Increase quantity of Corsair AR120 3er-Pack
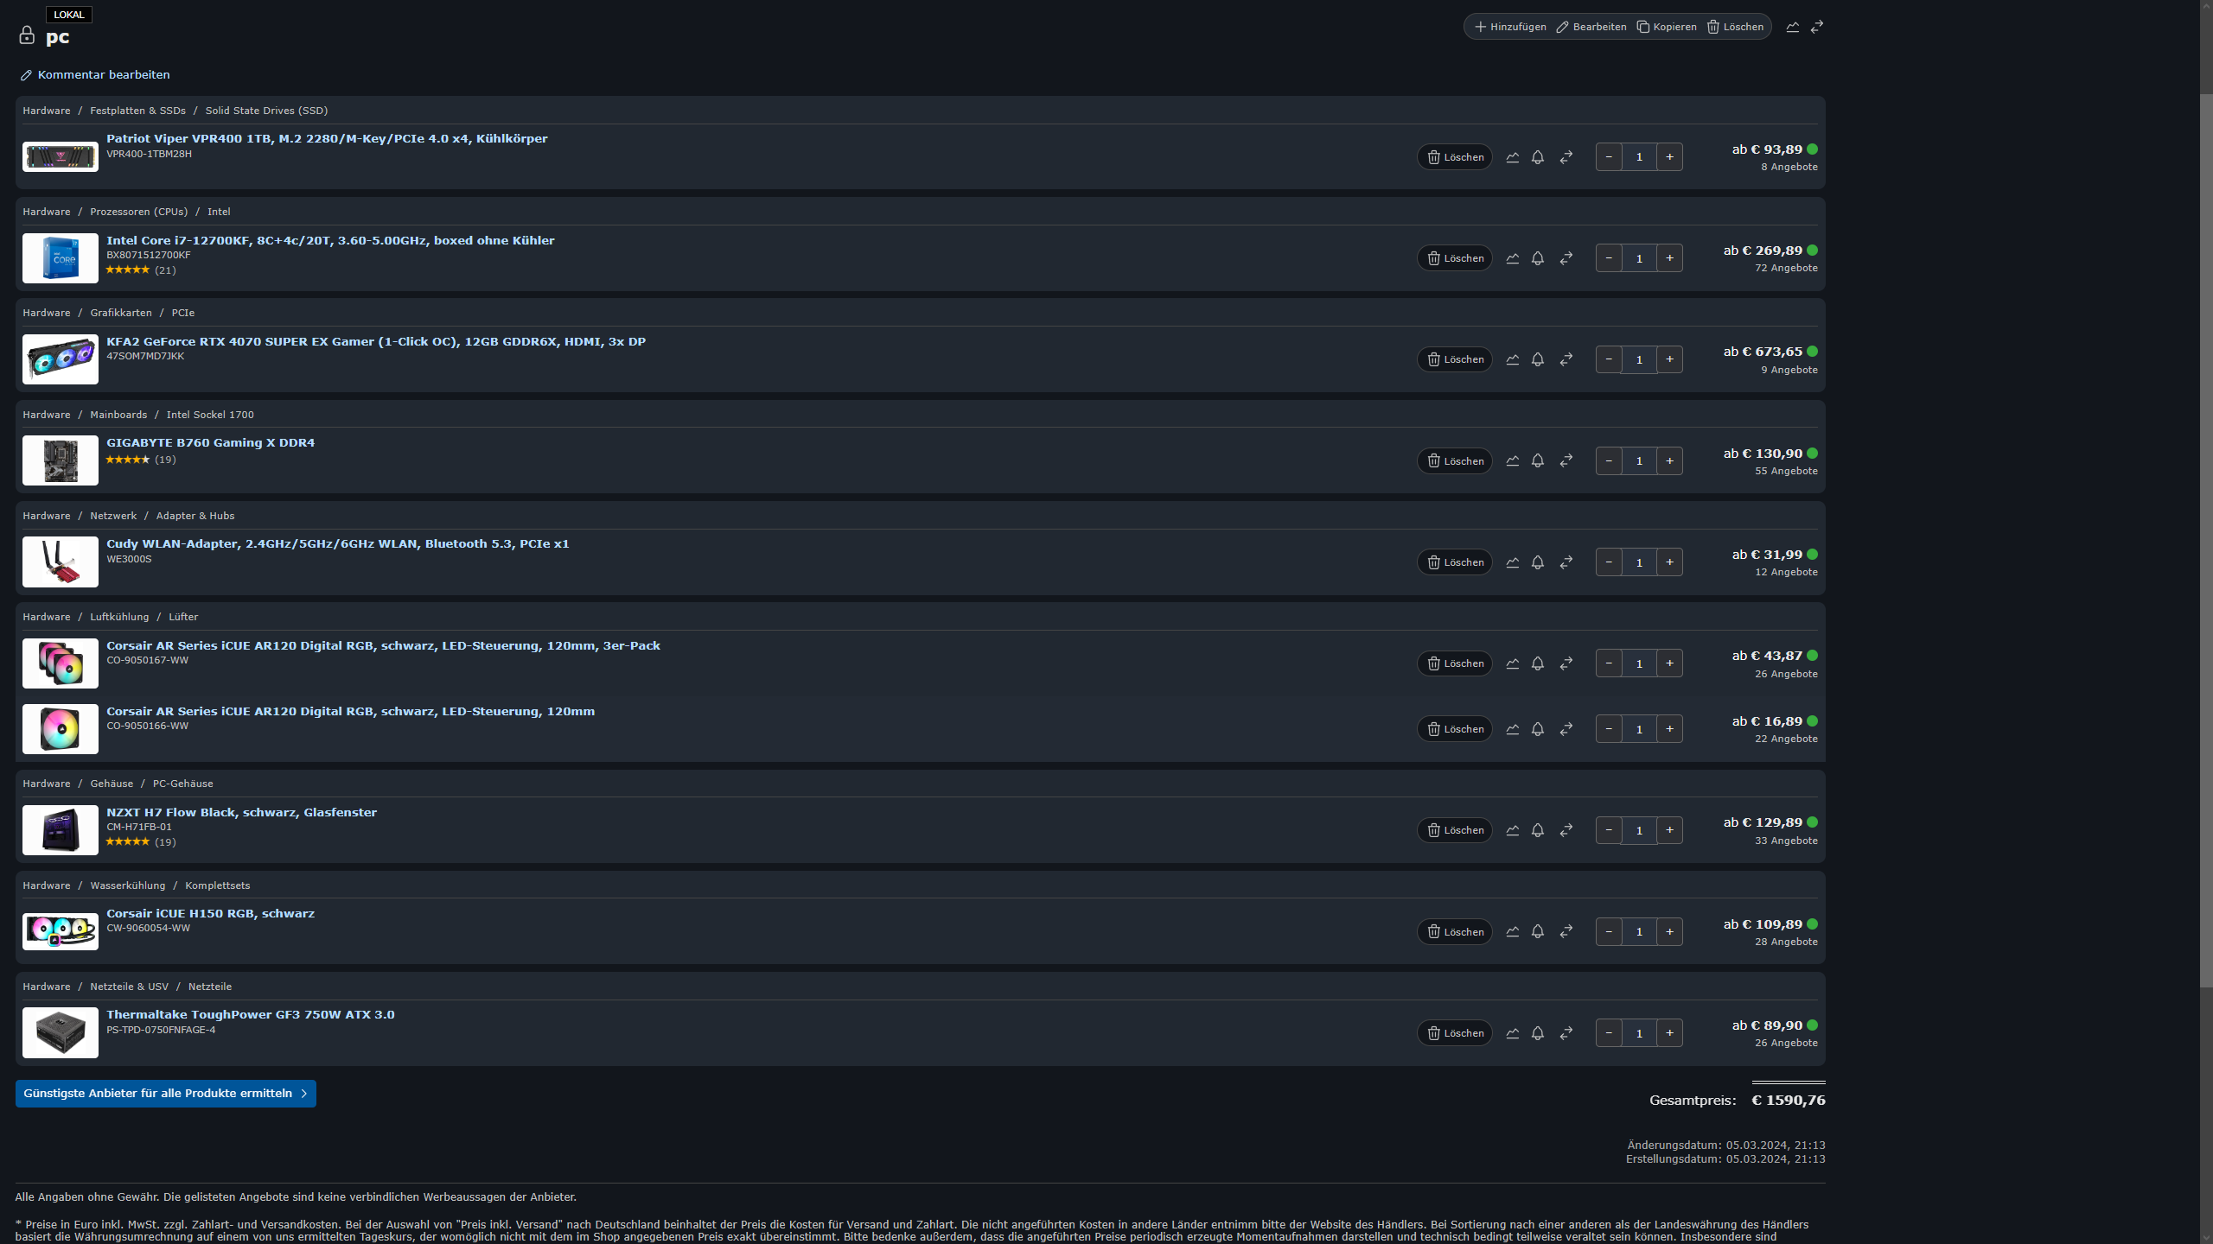This screenshot has width=2213, height=1244. click(x=1669, y=663)
